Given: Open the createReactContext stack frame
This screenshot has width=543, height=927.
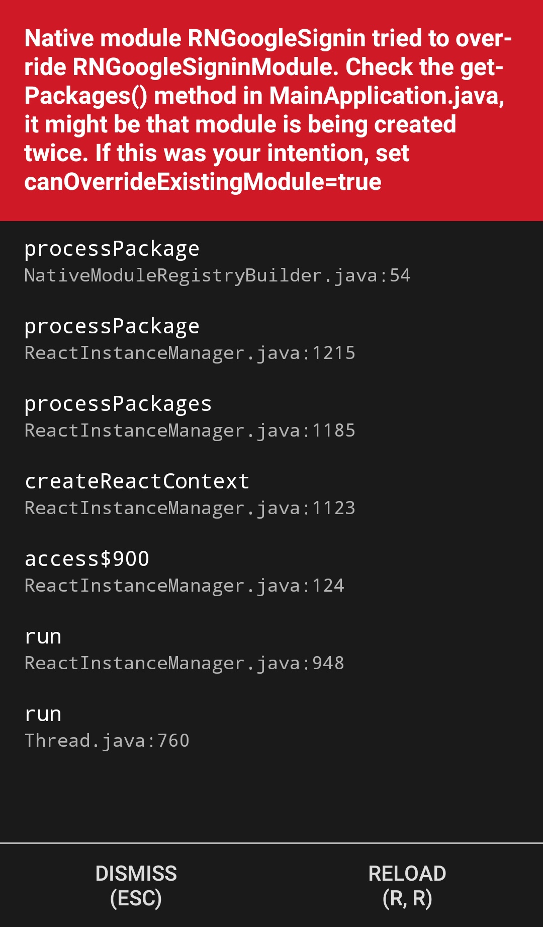Looking at the screenshot, I should tap(191, 493).
